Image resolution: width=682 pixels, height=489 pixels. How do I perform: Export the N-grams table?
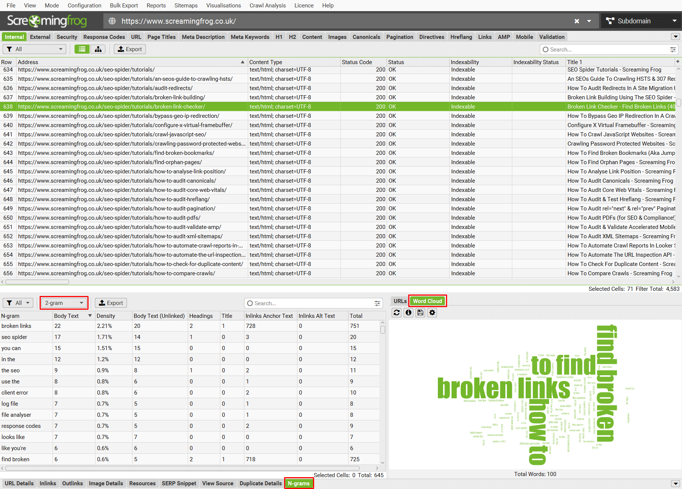[111, 303]
